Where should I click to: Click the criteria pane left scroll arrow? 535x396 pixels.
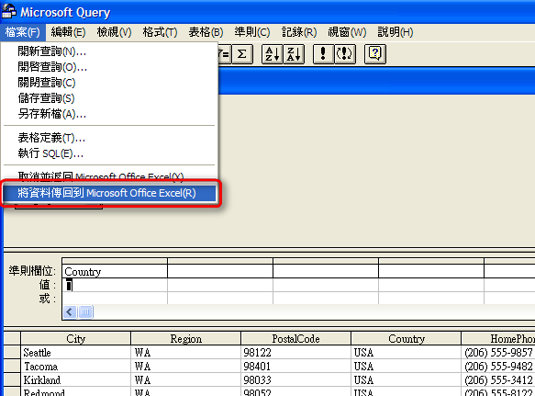[70, 311]
